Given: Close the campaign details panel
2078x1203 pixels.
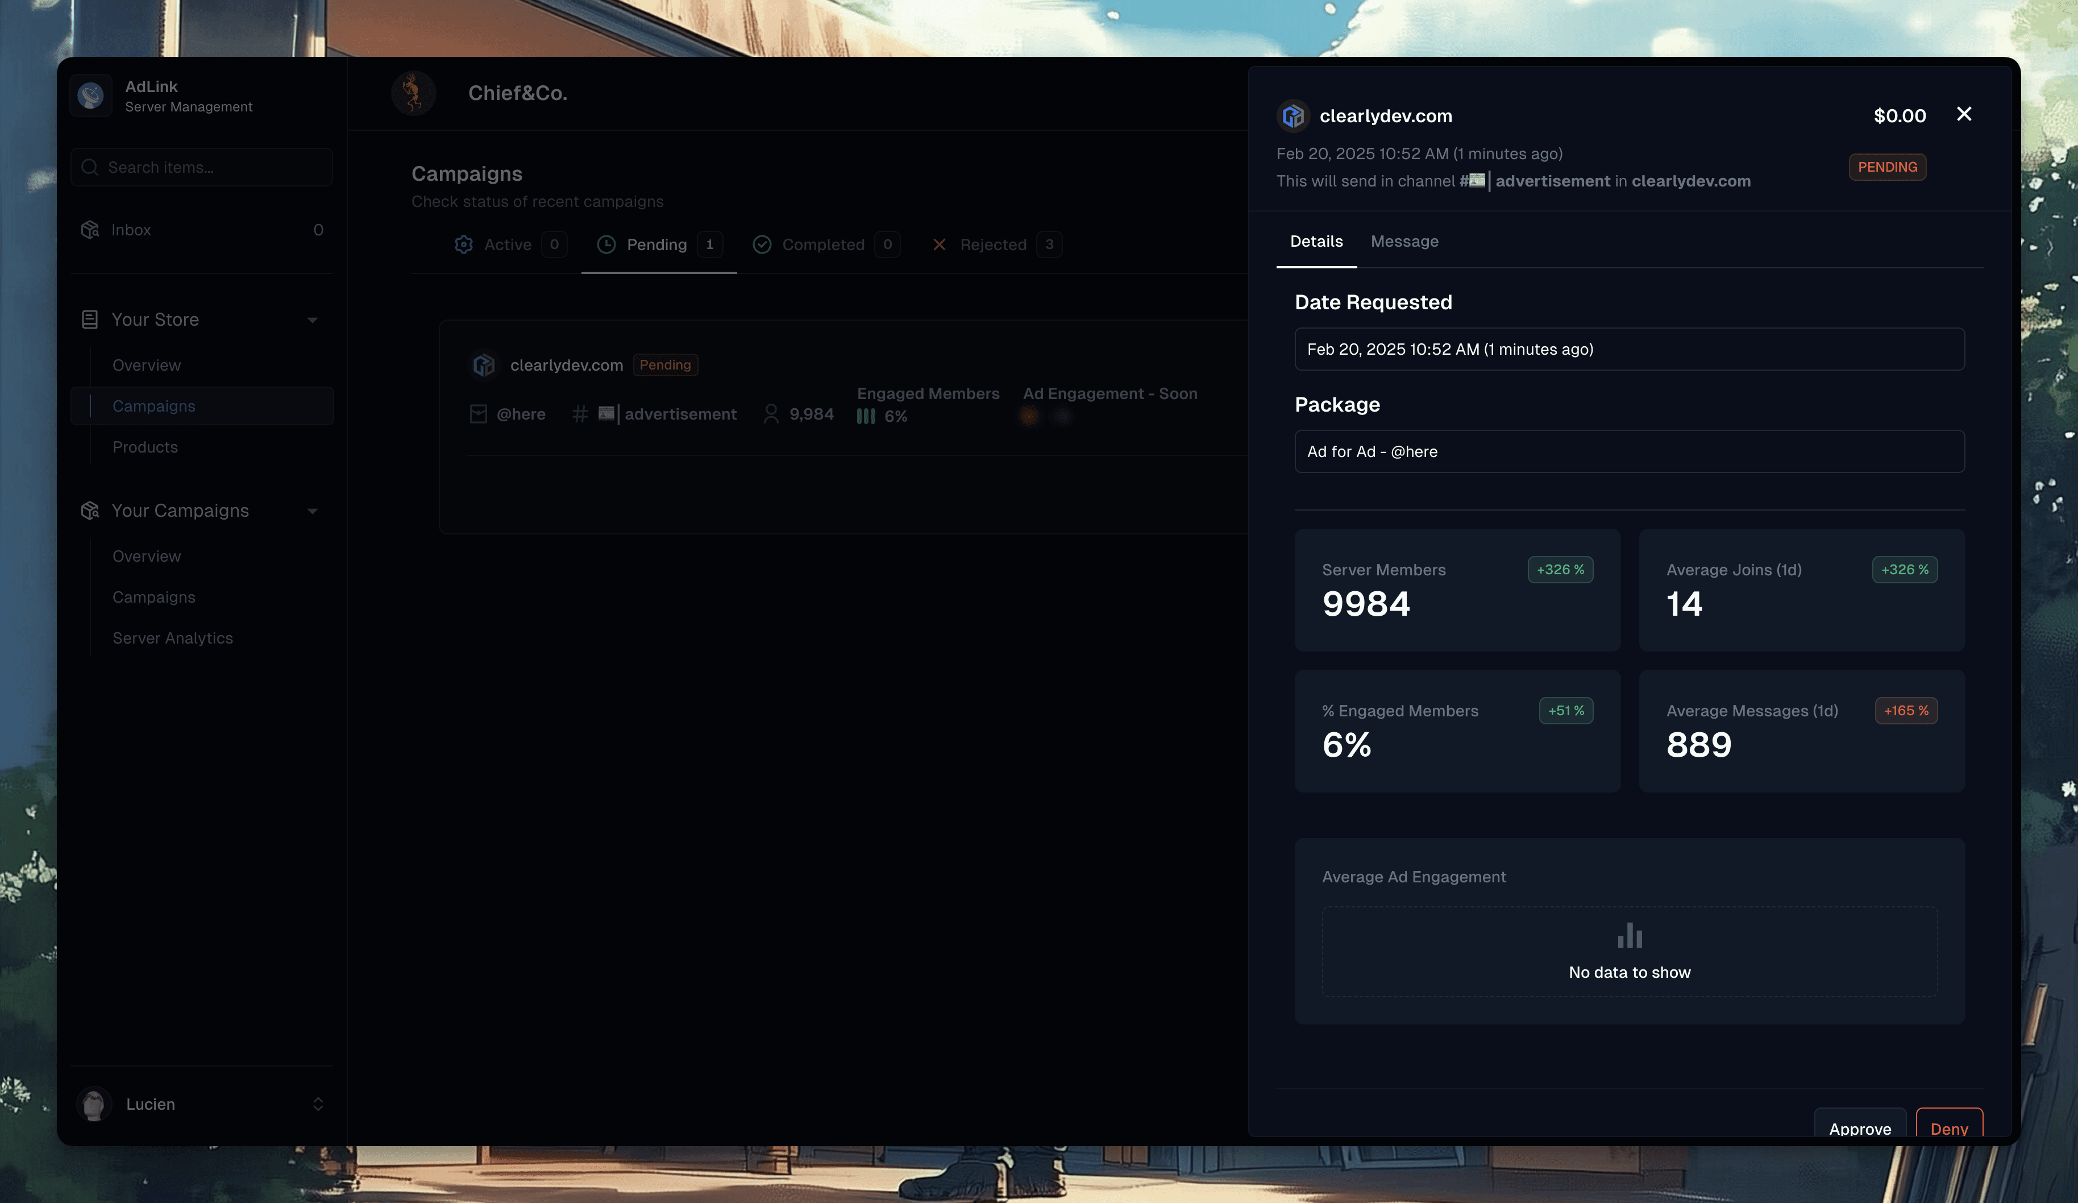Looking at the screenshot, I should (1963, 115).
